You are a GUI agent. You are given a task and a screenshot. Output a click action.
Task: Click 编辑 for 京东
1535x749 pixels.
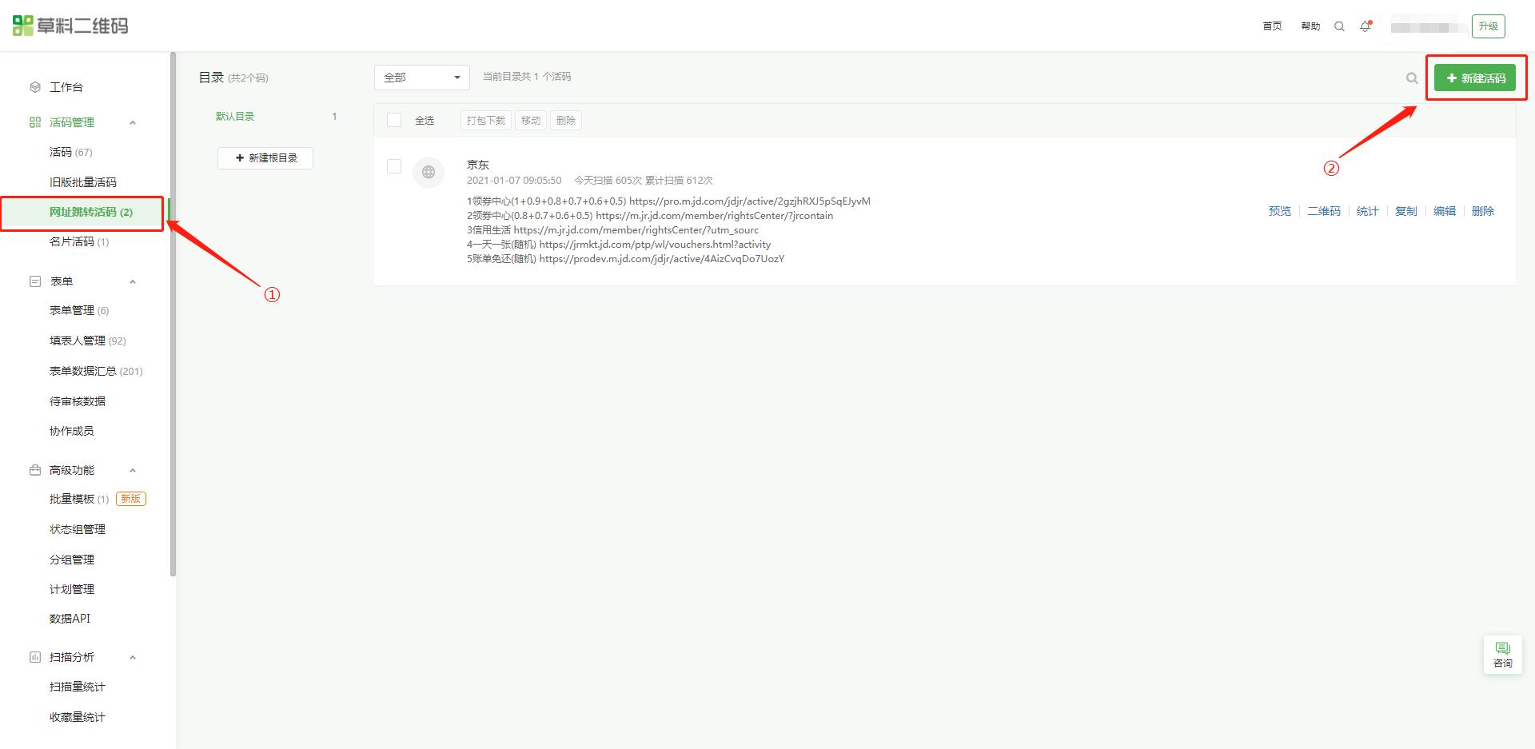(x=1445, y=211)
